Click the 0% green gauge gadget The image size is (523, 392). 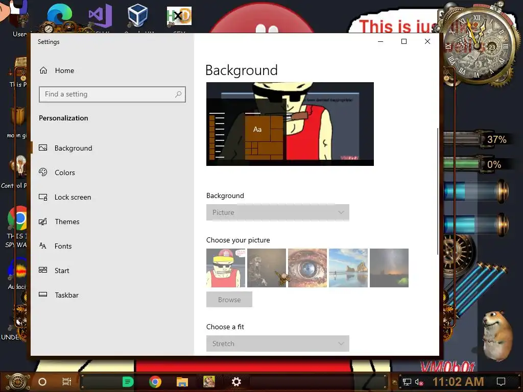coord(477,164)
